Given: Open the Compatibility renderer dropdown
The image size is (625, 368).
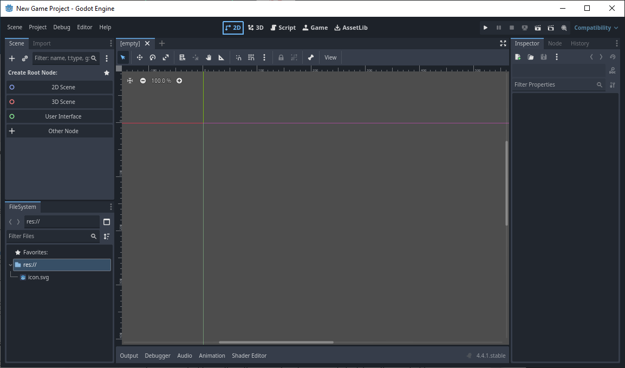Looking at the screenshot, I should (596, 28).
